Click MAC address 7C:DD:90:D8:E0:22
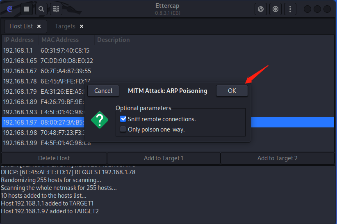 [x=67, y=61]
